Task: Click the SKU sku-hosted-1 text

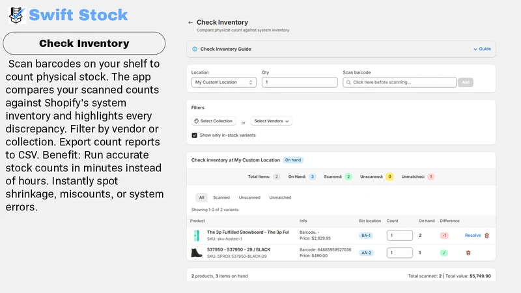Action: [x=225, y=239]
